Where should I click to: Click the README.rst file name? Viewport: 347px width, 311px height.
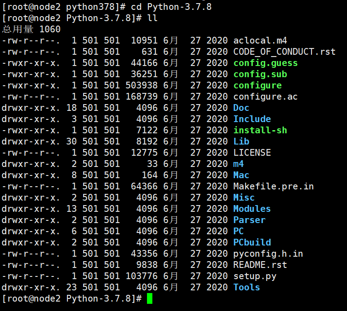click(260, 265)
